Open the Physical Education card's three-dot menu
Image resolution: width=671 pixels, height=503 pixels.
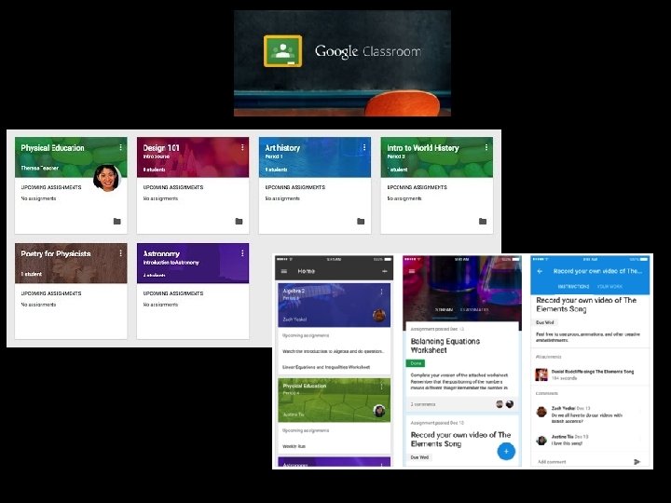point(120,147)
